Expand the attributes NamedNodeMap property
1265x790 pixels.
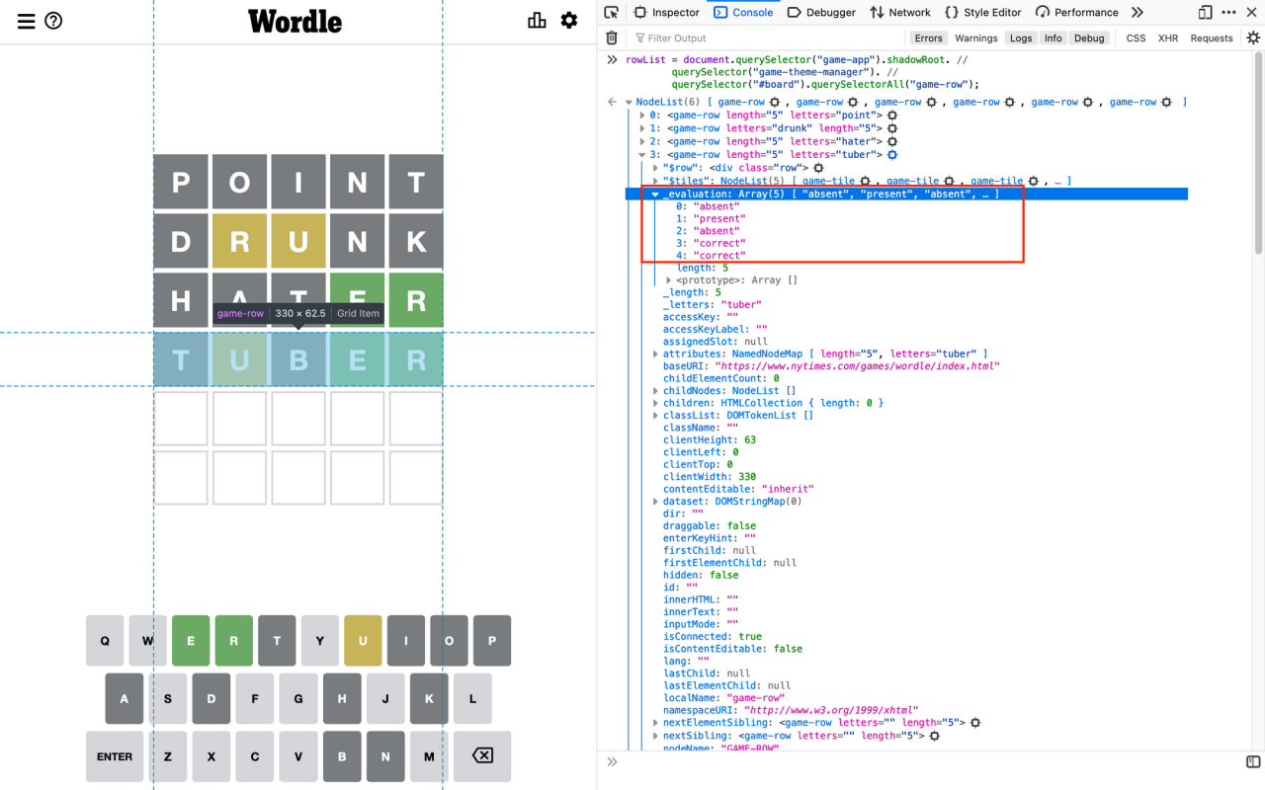[656, 354]
